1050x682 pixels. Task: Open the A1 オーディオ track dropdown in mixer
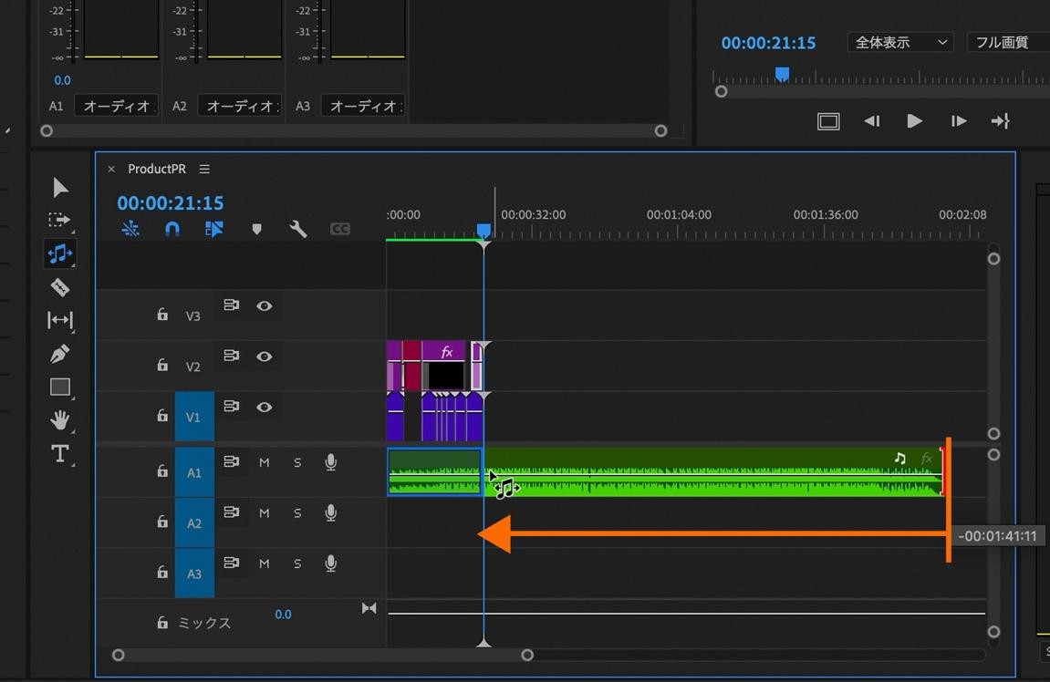pos(116,106)
